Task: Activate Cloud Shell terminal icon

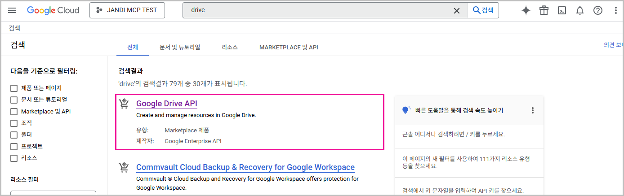Action: (x=562, y=11)
